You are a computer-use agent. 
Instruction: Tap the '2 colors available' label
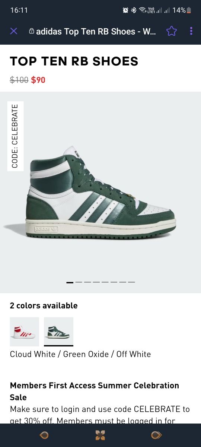44,305
